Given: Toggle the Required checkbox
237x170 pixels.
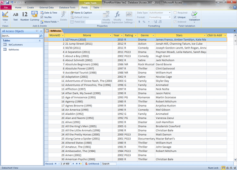Looking at the screenshot, I should [175, 13].
